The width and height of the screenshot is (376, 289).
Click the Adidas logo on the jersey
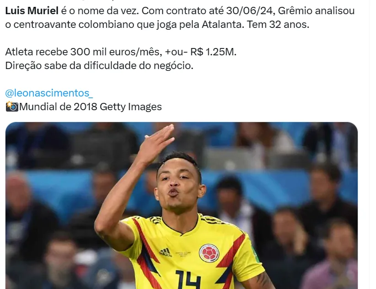[x=165, y=252]
